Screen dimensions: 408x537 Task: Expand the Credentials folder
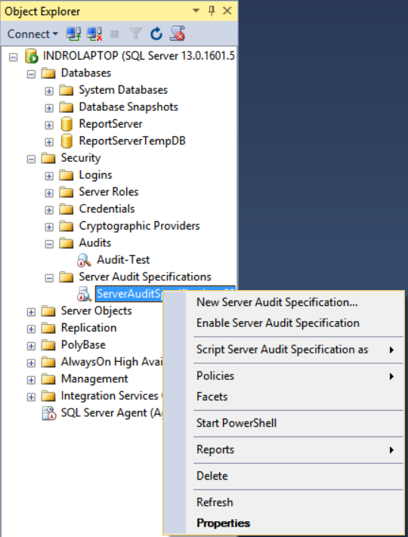click(49, 210)
